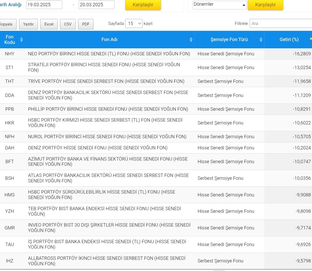The image size is (312, 271).
Task: Click ATLAS PORTFÖY BANKACILIK SEKTÖRÜ fund name
Action: click(108, 178)
